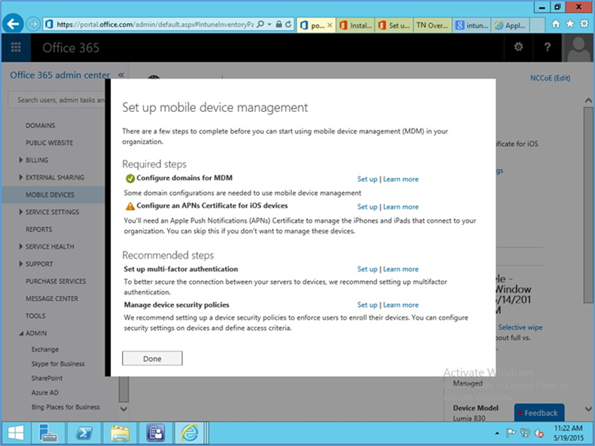Show hidden tray icons arrow

click(x=497, y=433)
